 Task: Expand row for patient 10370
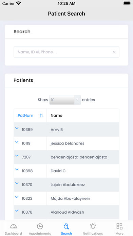tap(17, 183)
